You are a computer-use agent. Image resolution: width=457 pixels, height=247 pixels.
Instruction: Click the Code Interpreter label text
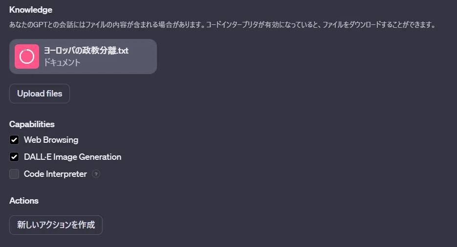(55, 174)
